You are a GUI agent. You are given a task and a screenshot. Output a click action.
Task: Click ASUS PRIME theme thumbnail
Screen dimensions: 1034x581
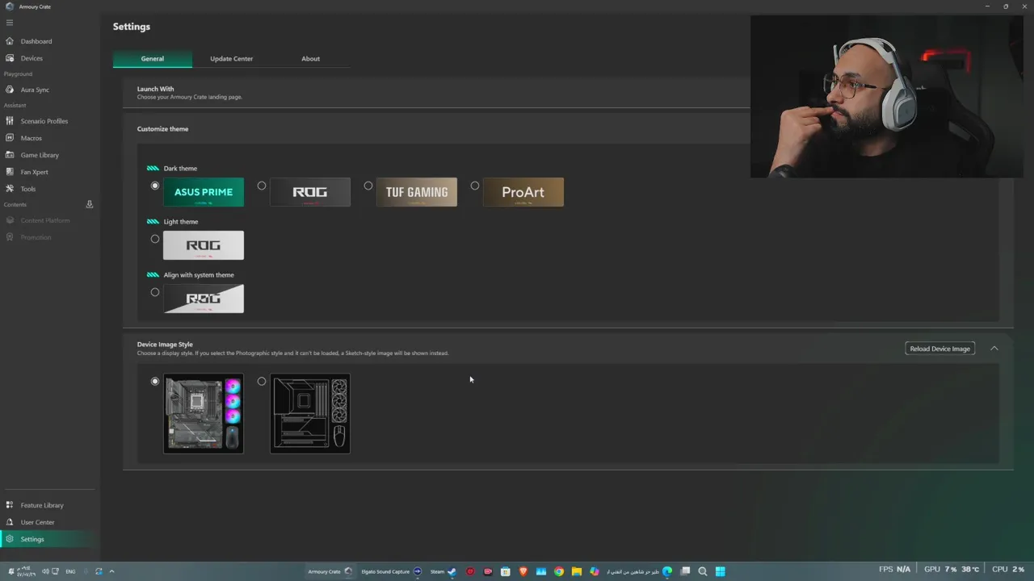[x=204, y=192]
